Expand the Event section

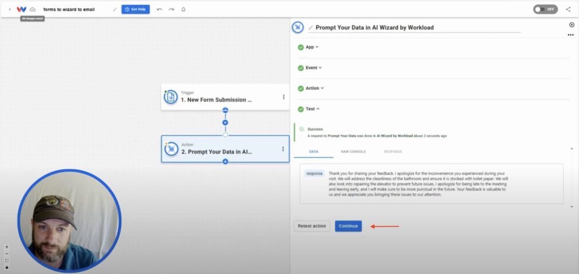(313, 68)
